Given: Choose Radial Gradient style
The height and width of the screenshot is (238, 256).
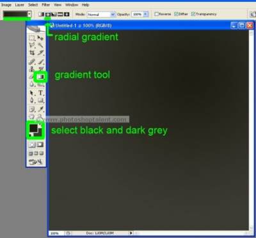Looking at the screenshot, I should pos(48,14).
